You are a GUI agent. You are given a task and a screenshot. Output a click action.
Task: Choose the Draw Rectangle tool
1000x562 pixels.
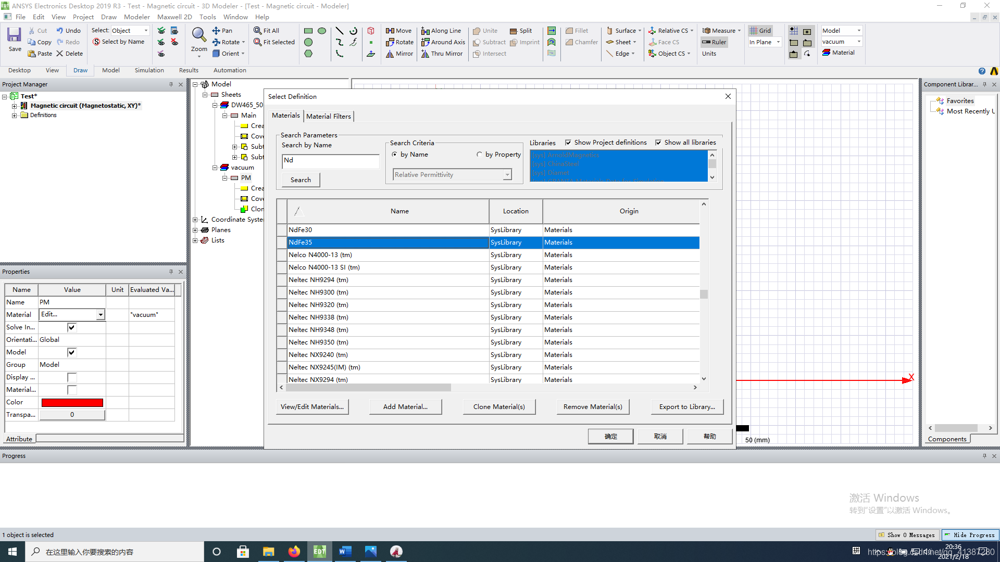308,31
